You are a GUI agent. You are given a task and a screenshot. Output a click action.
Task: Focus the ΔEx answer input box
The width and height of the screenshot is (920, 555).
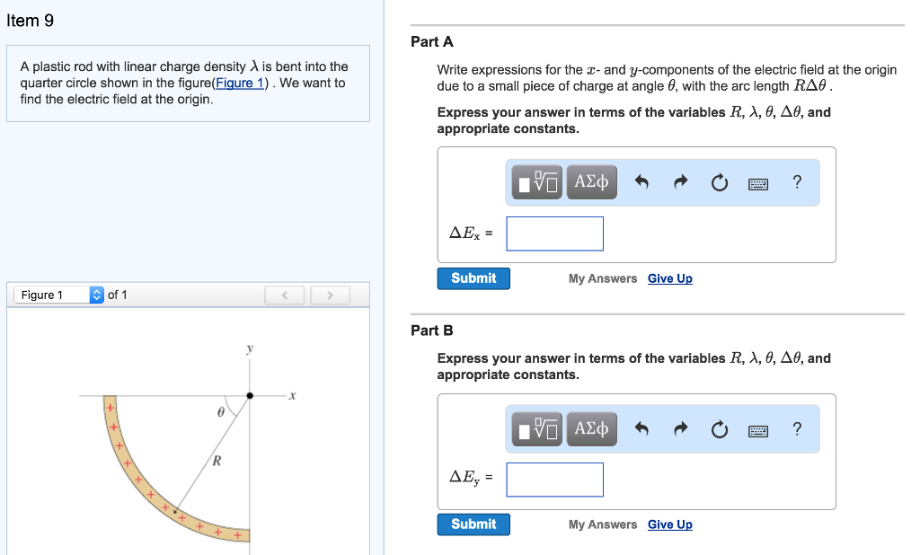coord(554,233)
